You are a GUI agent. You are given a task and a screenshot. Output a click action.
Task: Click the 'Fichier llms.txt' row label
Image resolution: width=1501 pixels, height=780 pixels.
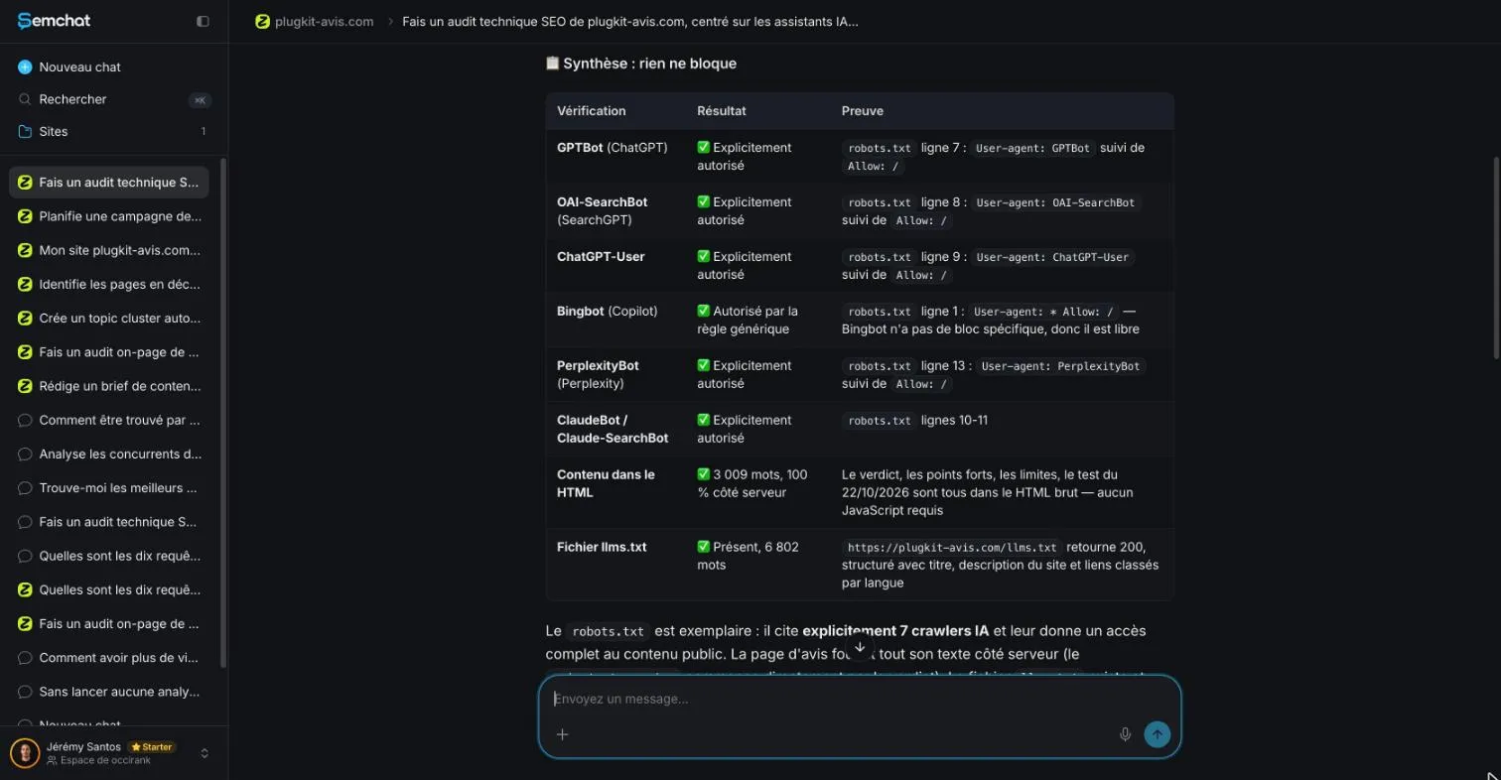(602, 547)
